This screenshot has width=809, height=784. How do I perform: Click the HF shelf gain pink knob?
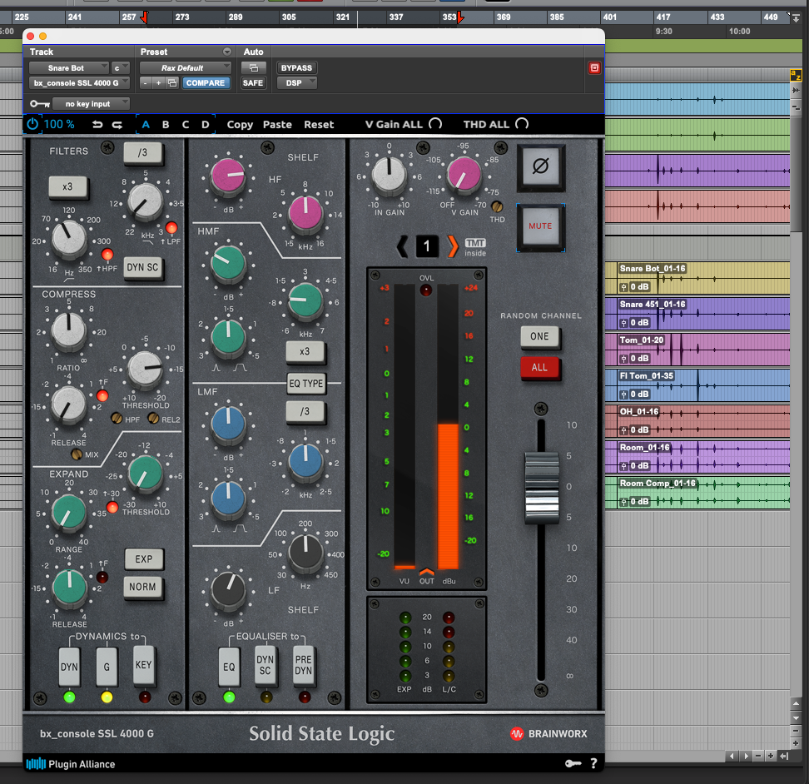click(x=227, y=176)
